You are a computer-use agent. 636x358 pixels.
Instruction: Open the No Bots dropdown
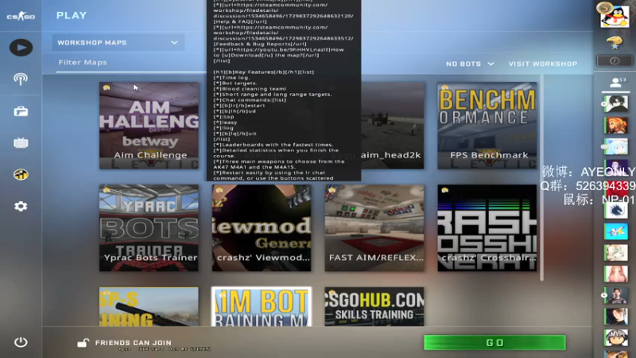[x=470, y=64]
